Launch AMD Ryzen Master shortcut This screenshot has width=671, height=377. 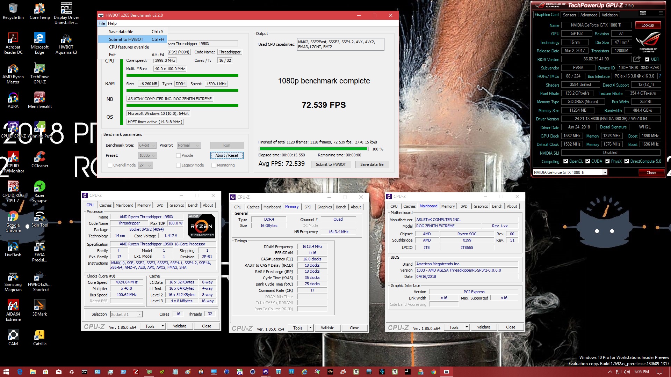[x=13, y=73]
